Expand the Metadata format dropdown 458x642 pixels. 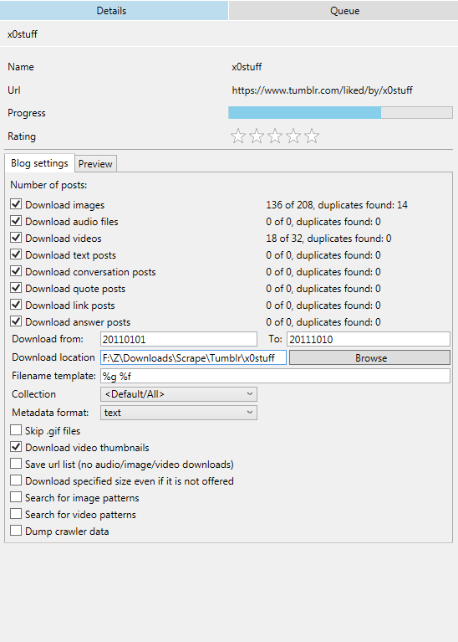179,413
